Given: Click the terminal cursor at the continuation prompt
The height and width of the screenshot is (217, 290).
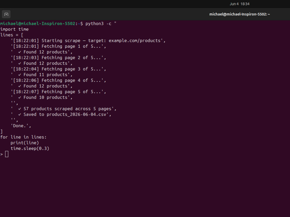Looking at the screenshot, I should click(7, 154).
